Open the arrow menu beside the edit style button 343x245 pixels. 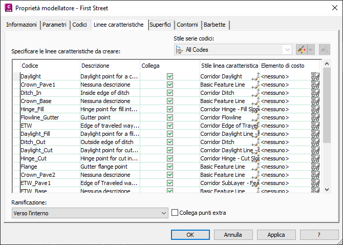pyautogui.click(x=312, y=50)
